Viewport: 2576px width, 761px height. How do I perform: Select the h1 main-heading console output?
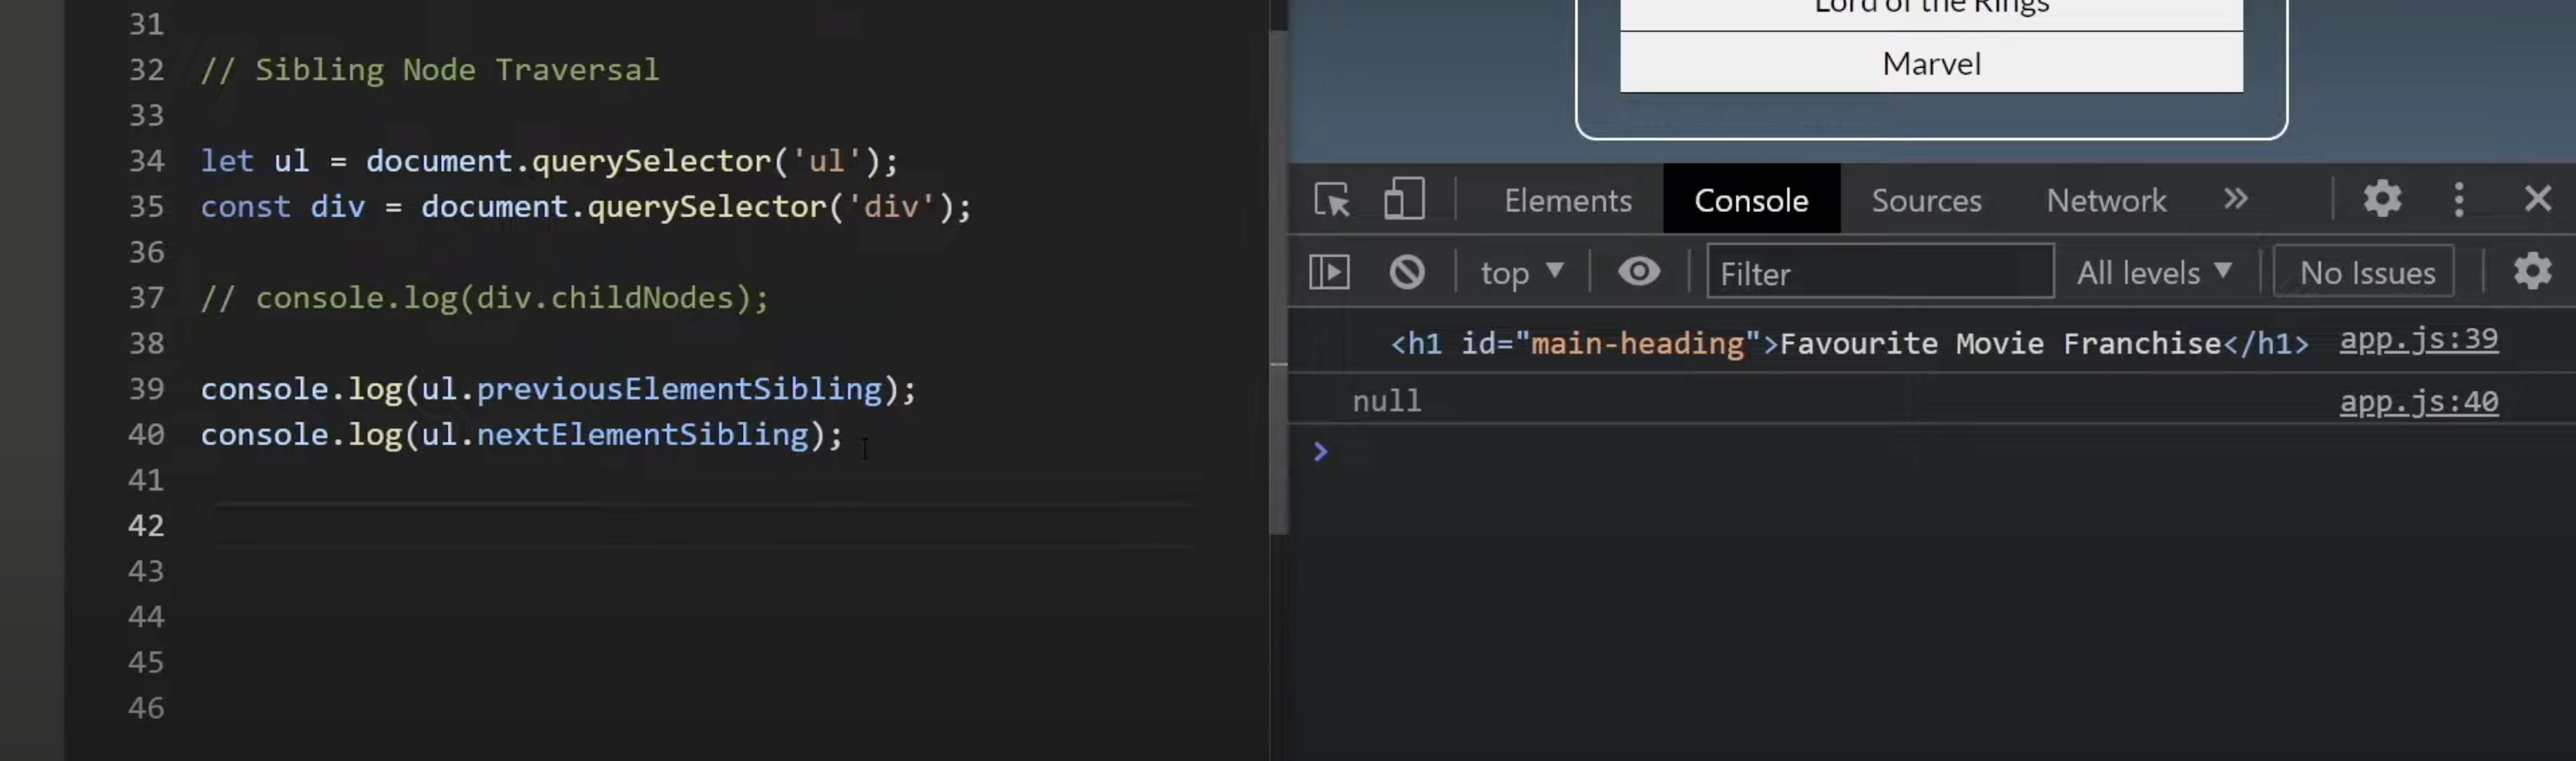1849,343
